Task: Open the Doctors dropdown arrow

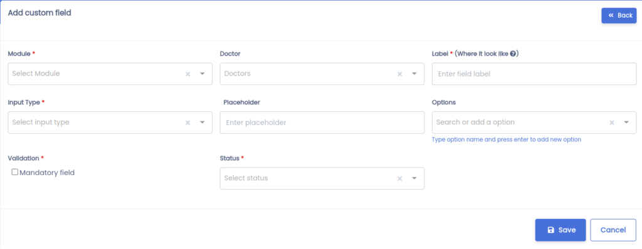Action: tap(414, 74)
